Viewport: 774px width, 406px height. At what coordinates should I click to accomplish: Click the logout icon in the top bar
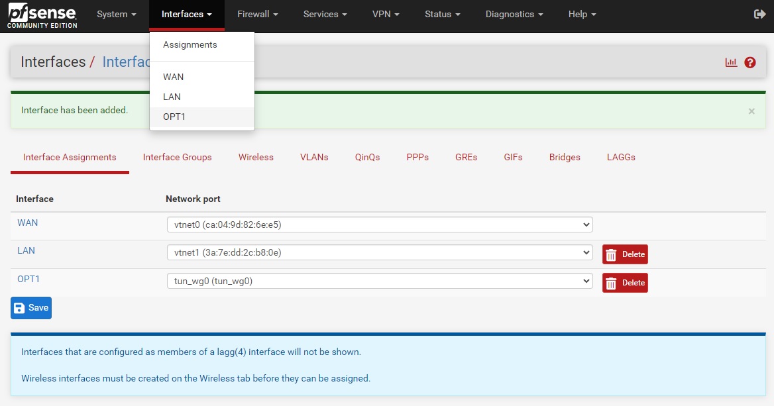pos(759,14)
